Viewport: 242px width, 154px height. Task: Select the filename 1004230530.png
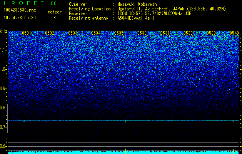click(20, 10)
